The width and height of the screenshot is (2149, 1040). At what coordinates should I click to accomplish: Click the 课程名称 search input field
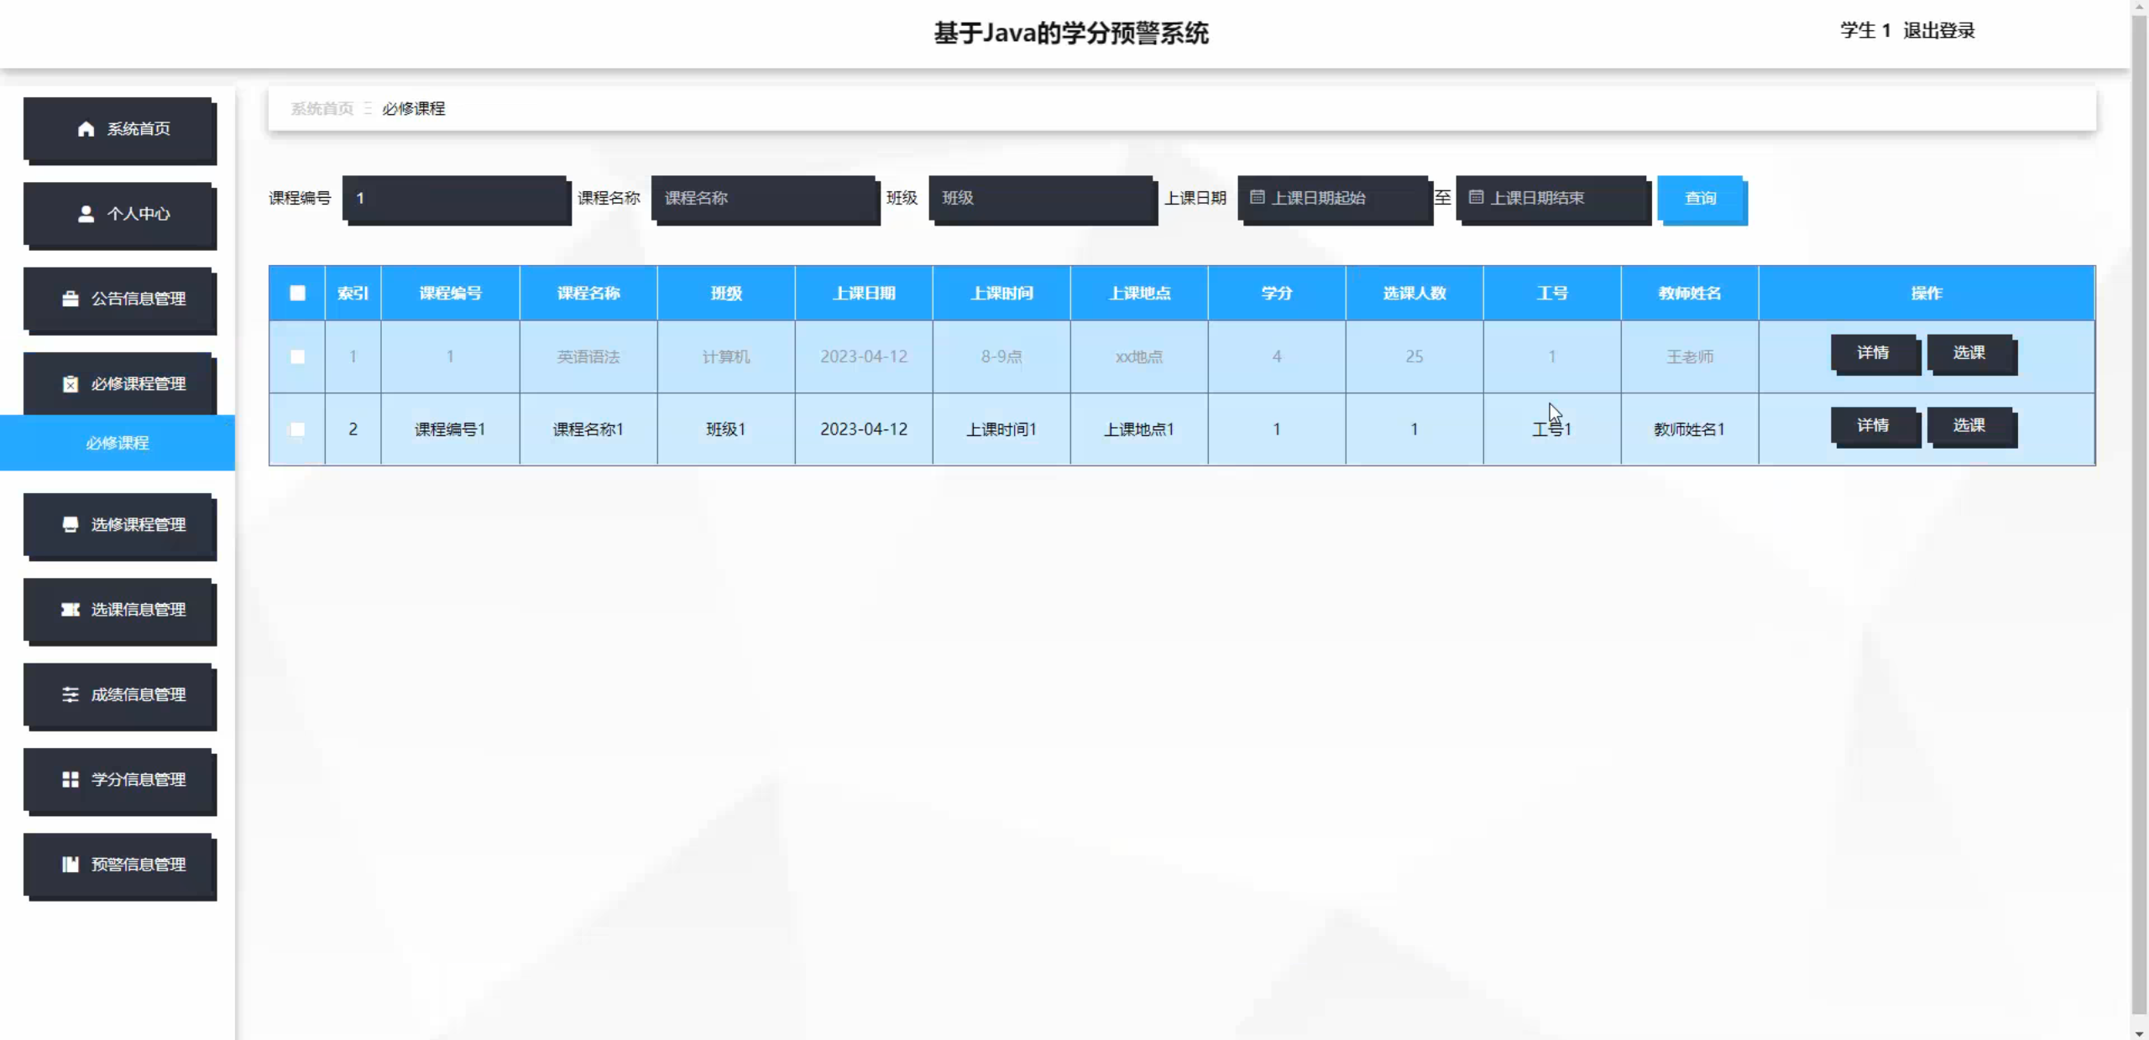pyautogui.click(x=764, y=199)
